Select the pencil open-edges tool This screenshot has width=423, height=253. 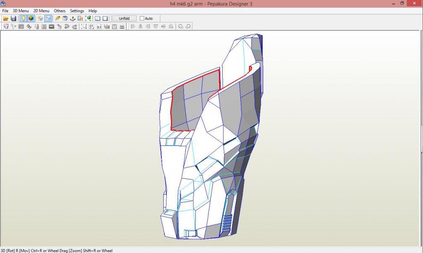57,18
